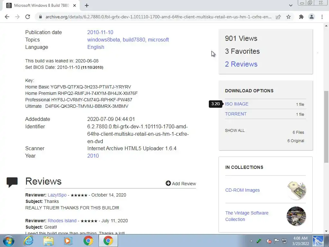329x247 pixels.
Task: Click the share page icon in address bar
Action: tap(278, 17)
